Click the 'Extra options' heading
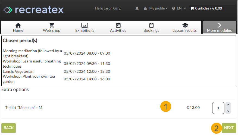This screenshot has width=238, height=135. click(15, 89)
